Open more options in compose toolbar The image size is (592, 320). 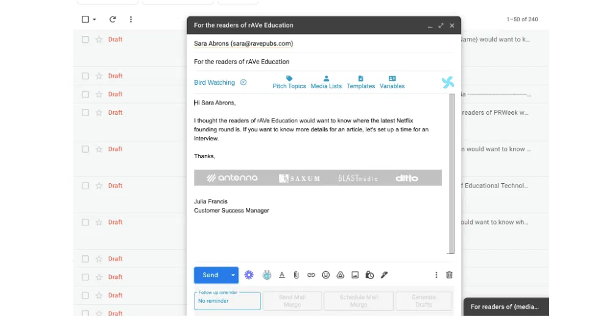pos(436,275)
